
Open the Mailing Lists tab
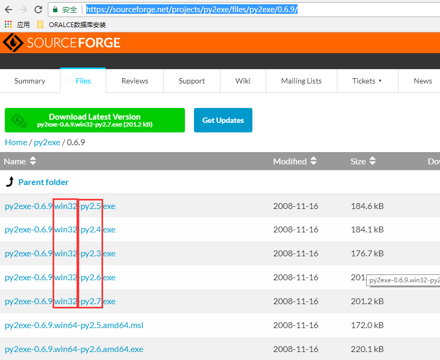pyautogui.click(x=301, y=81)
